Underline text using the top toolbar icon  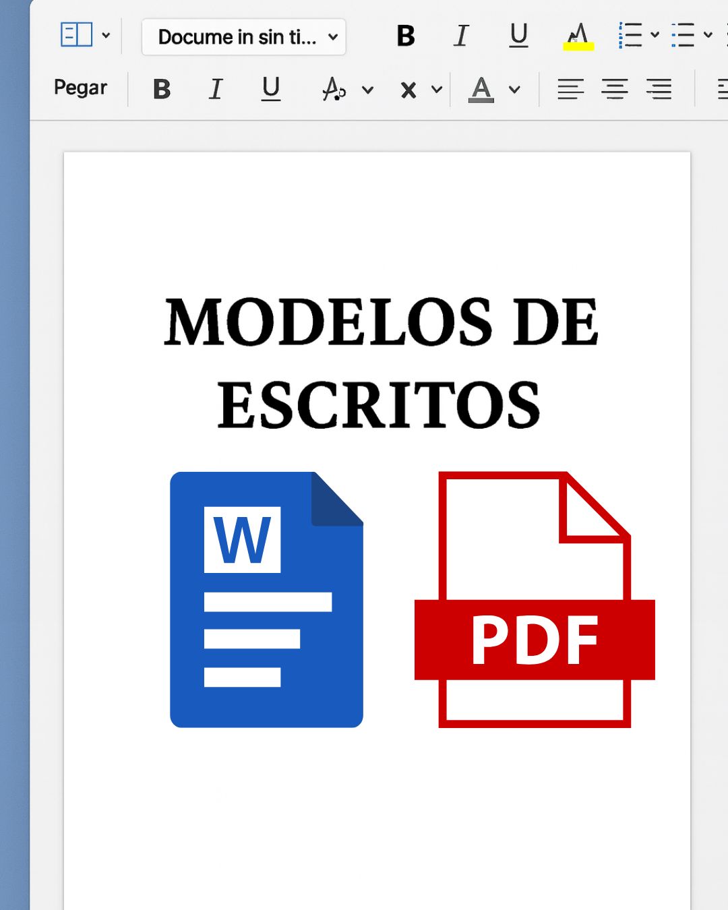pos(518,36)
